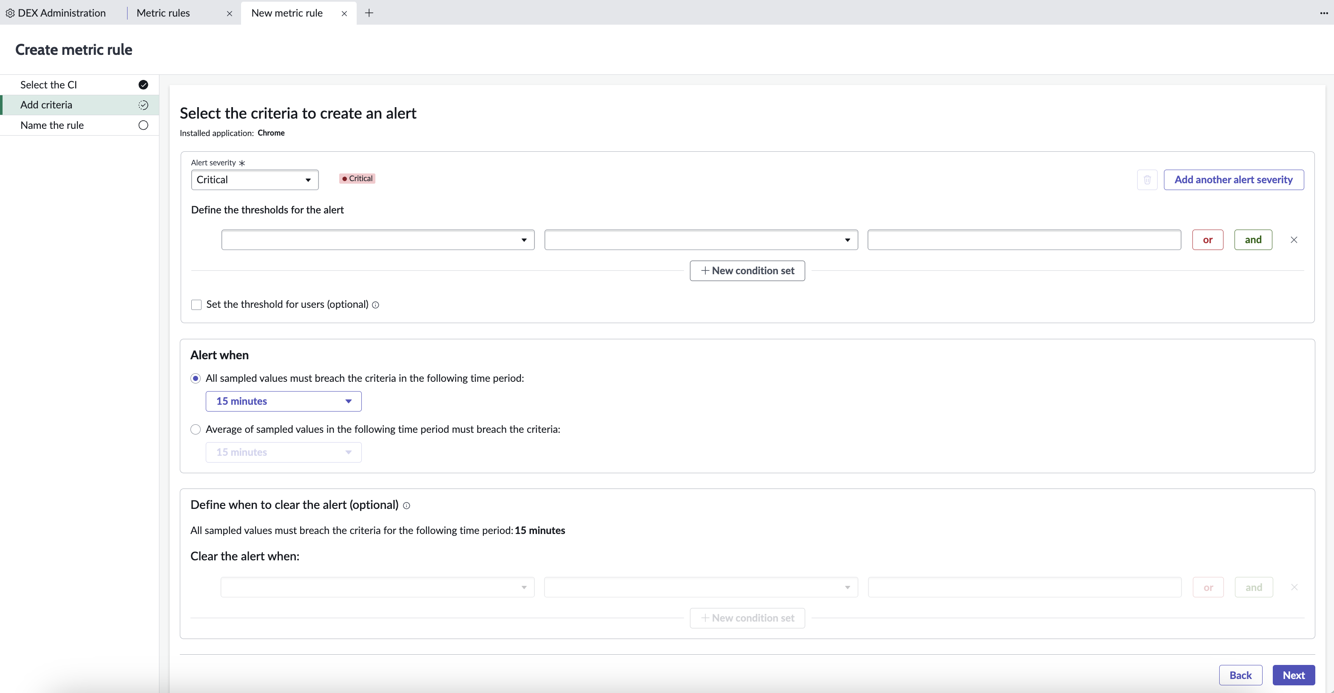Add New condition set for thresholds

click(747, 270)
